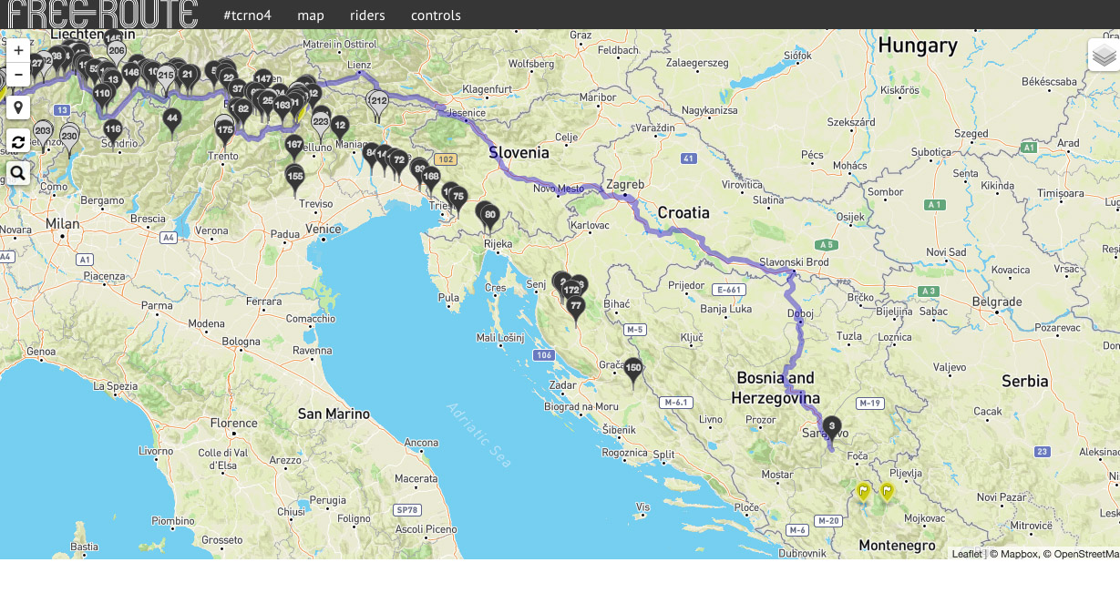Screen dimensions: 1120x593
Task: Select rider marker 150 near Gračac
Action: pyautogui.click(x=633, y=369)
